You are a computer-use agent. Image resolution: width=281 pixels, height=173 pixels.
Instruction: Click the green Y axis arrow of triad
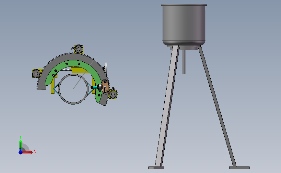point(20,145)
